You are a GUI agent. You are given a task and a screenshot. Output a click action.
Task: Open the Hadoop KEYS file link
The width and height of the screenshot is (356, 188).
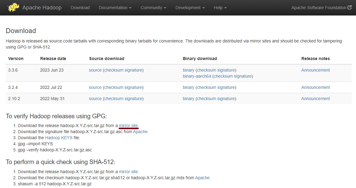pos(59,138)
